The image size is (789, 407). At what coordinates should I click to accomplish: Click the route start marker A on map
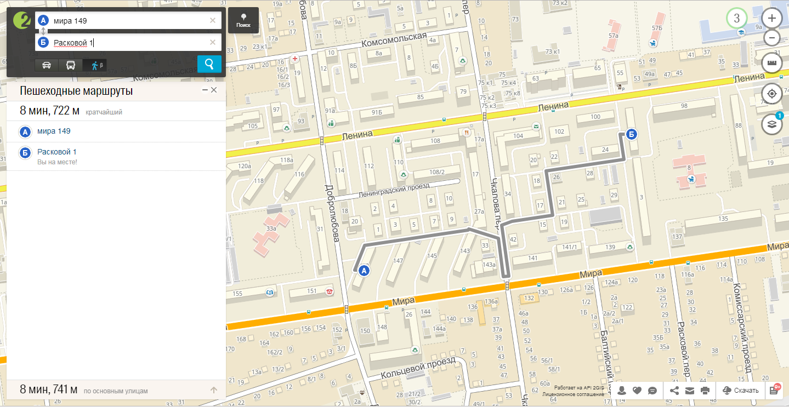pos(364,270)
